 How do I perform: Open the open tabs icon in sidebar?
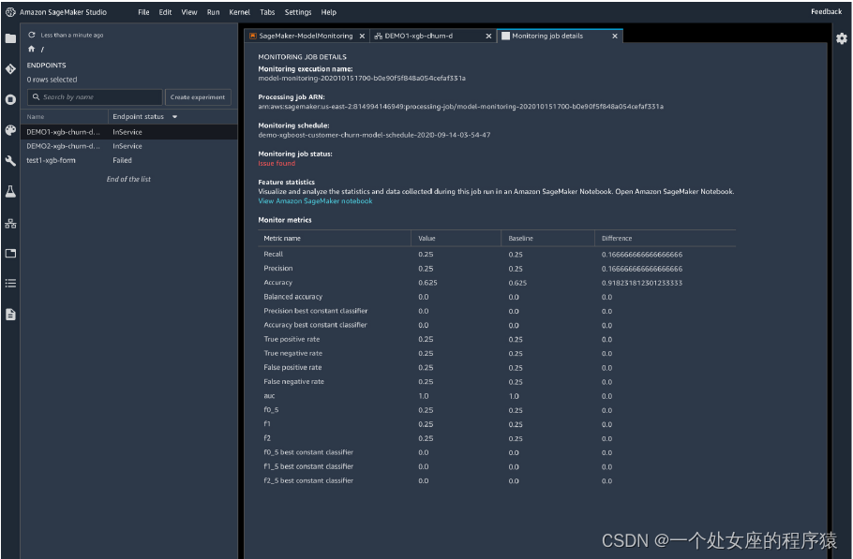[10, 253]
